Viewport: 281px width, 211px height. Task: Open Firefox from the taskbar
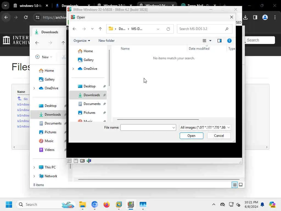pyautogui.click(x=107, y=204)
